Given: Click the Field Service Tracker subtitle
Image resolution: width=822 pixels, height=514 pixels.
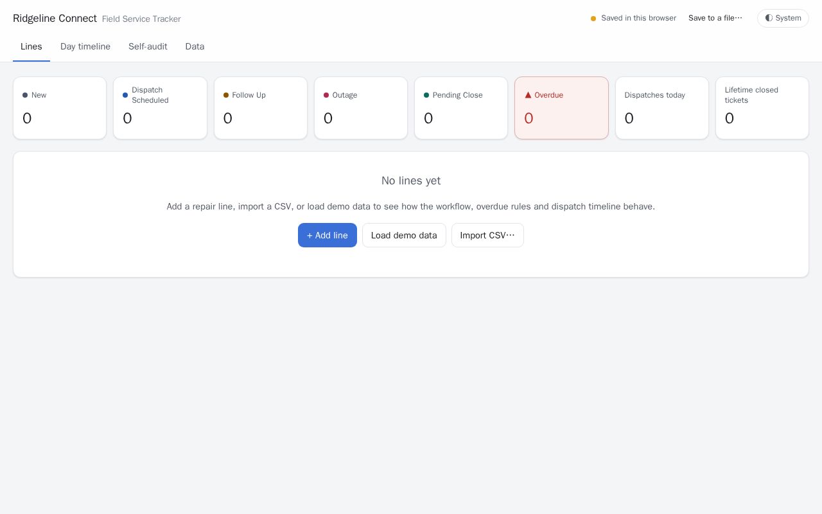Looking at the screenshot, I should (x=141, y=19).
